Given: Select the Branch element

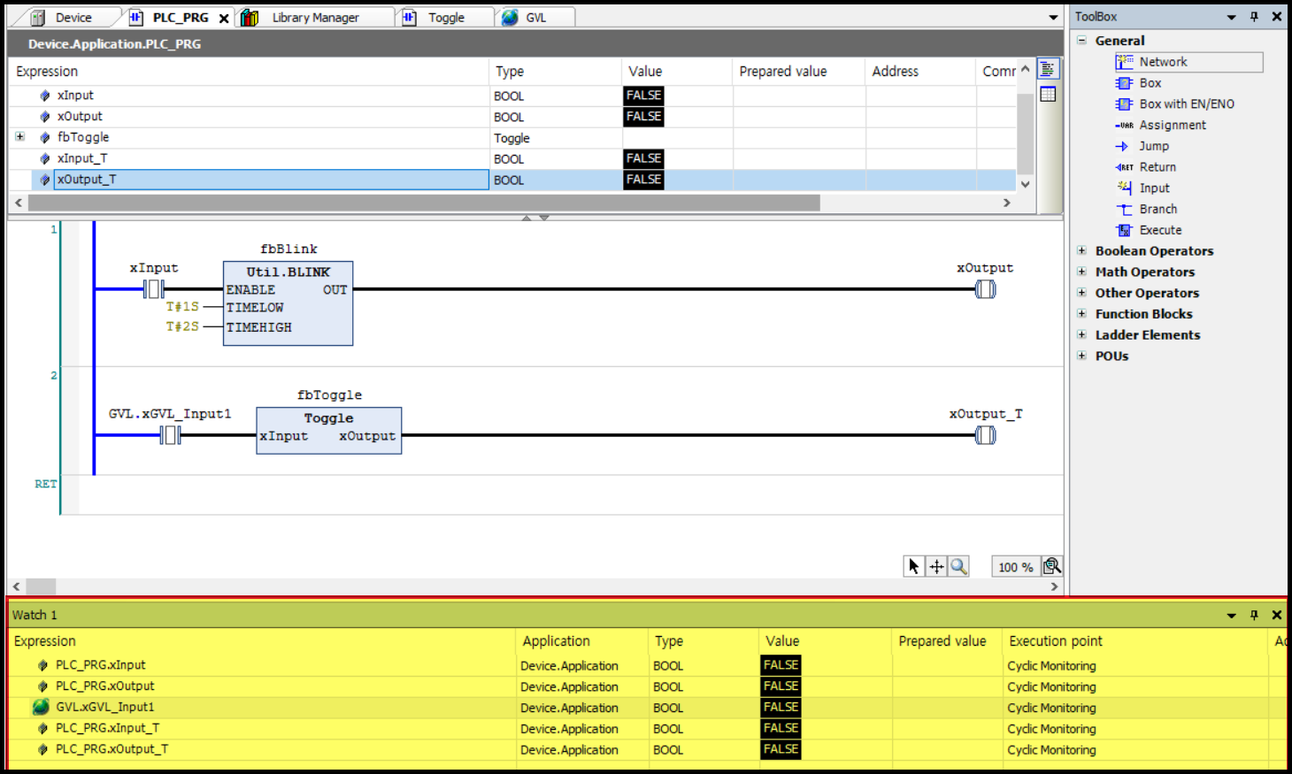Looking at the screenshot, I should point(1146,210).
